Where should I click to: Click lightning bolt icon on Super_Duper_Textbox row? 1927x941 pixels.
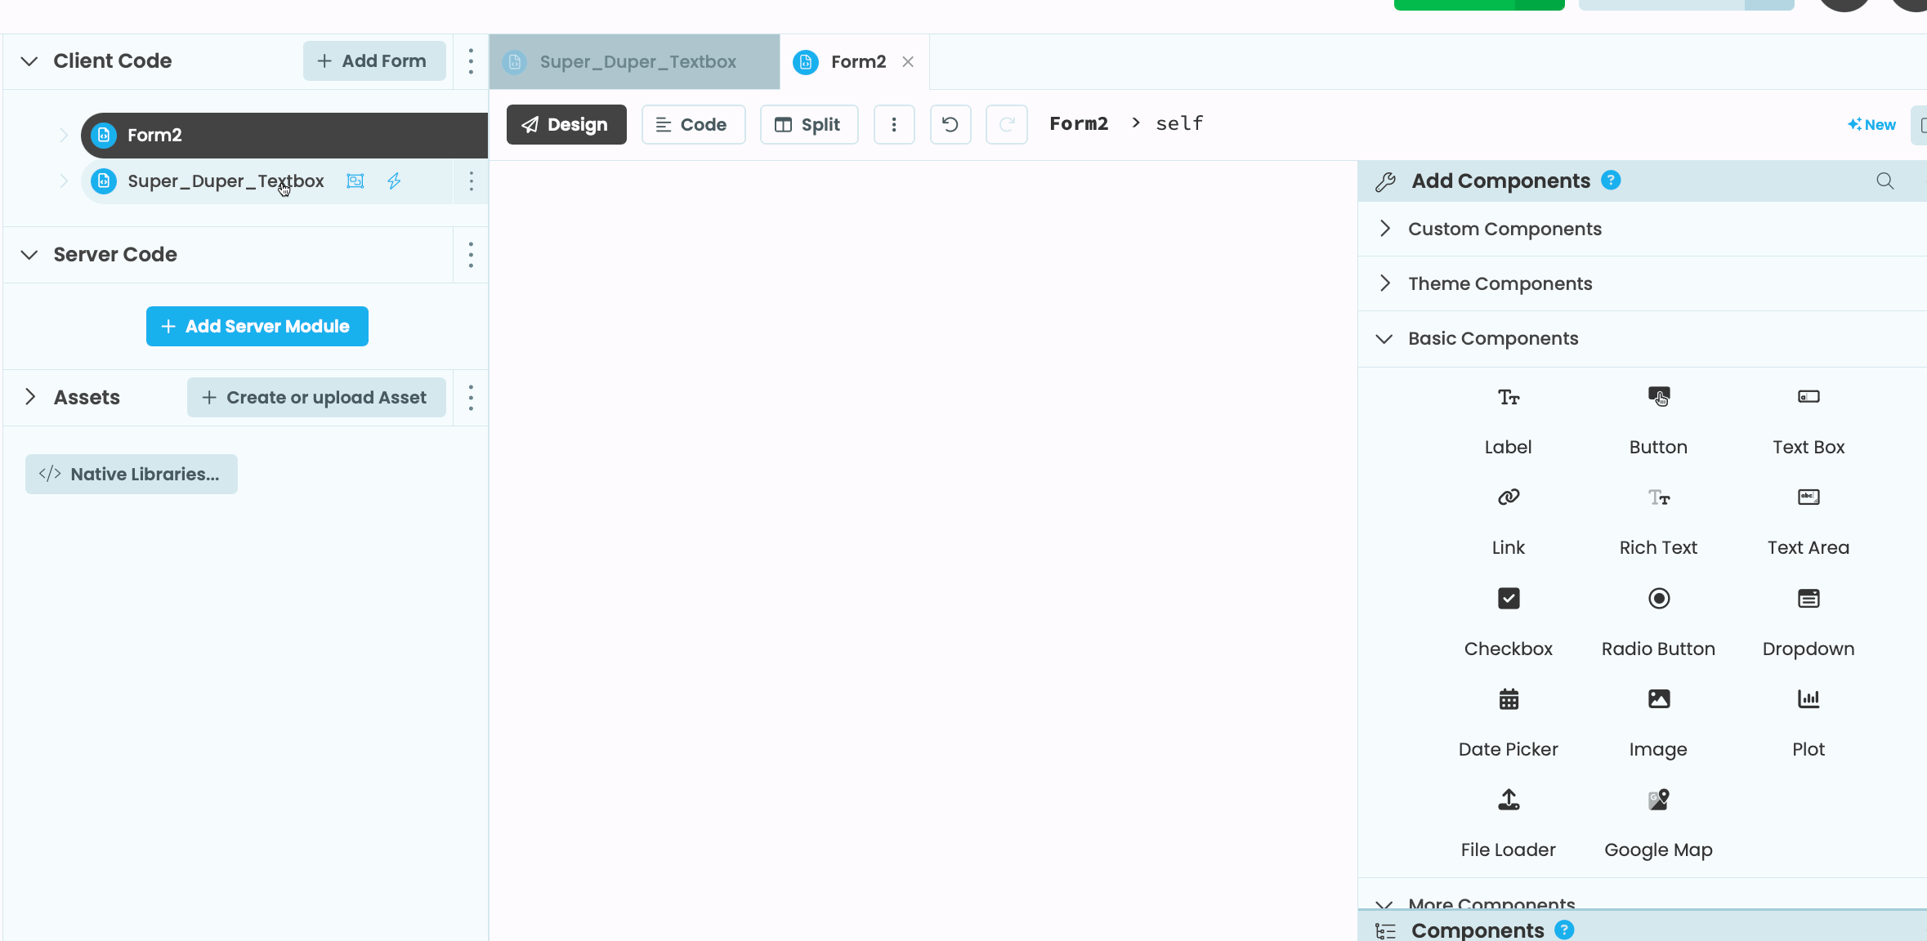[394, 181]
